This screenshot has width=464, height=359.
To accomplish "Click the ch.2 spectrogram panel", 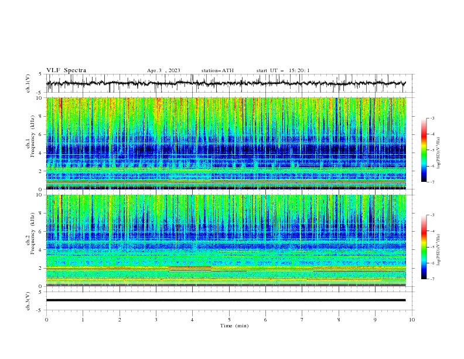I will [x=226, y=241].
